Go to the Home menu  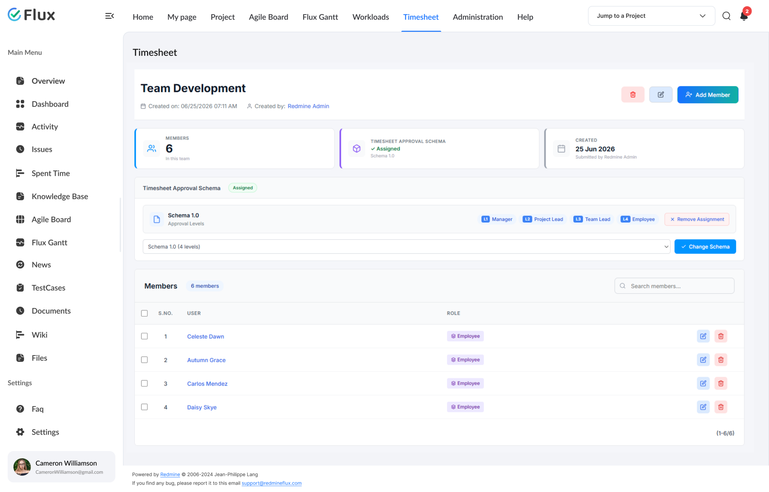143,17
